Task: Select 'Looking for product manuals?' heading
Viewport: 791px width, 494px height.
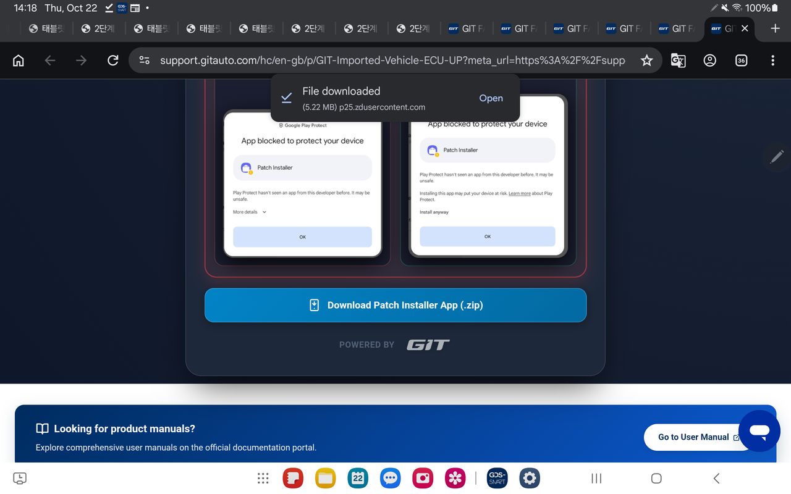Action: pos(124,429)
